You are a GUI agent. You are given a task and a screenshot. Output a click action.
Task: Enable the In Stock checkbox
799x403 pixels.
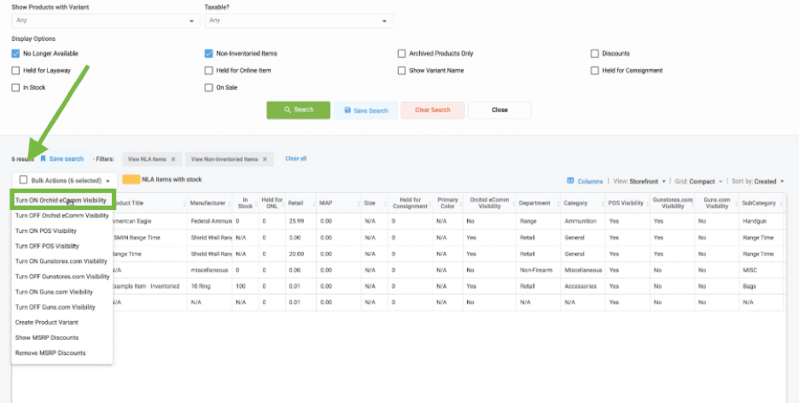pos(15,88)
